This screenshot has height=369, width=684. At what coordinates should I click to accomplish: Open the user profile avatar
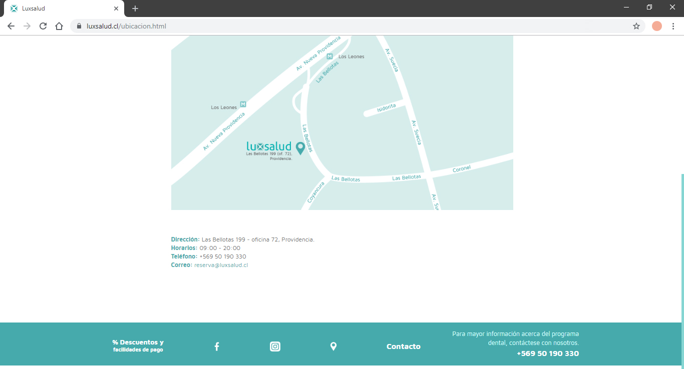click(657, 26)
